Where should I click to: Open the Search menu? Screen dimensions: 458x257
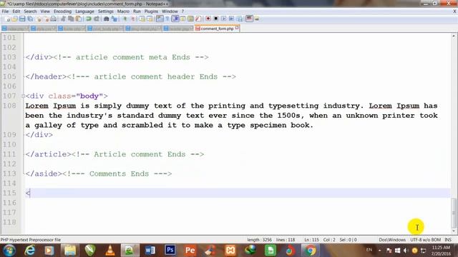pyautogui.click(x=30, y=11)
